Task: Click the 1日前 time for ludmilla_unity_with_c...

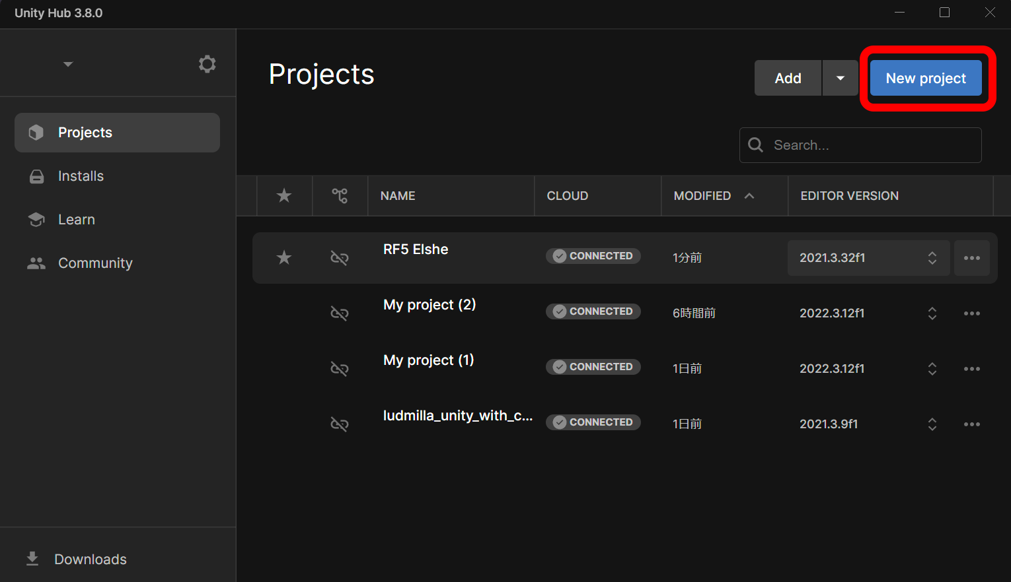Action: click(x=687, y=424)
